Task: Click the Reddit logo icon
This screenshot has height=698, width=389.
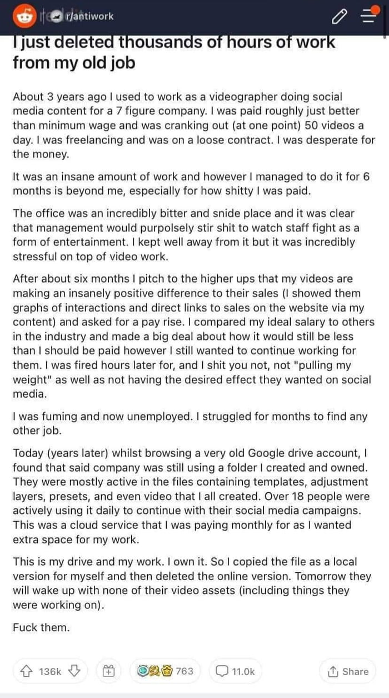Action: point(23,17)
